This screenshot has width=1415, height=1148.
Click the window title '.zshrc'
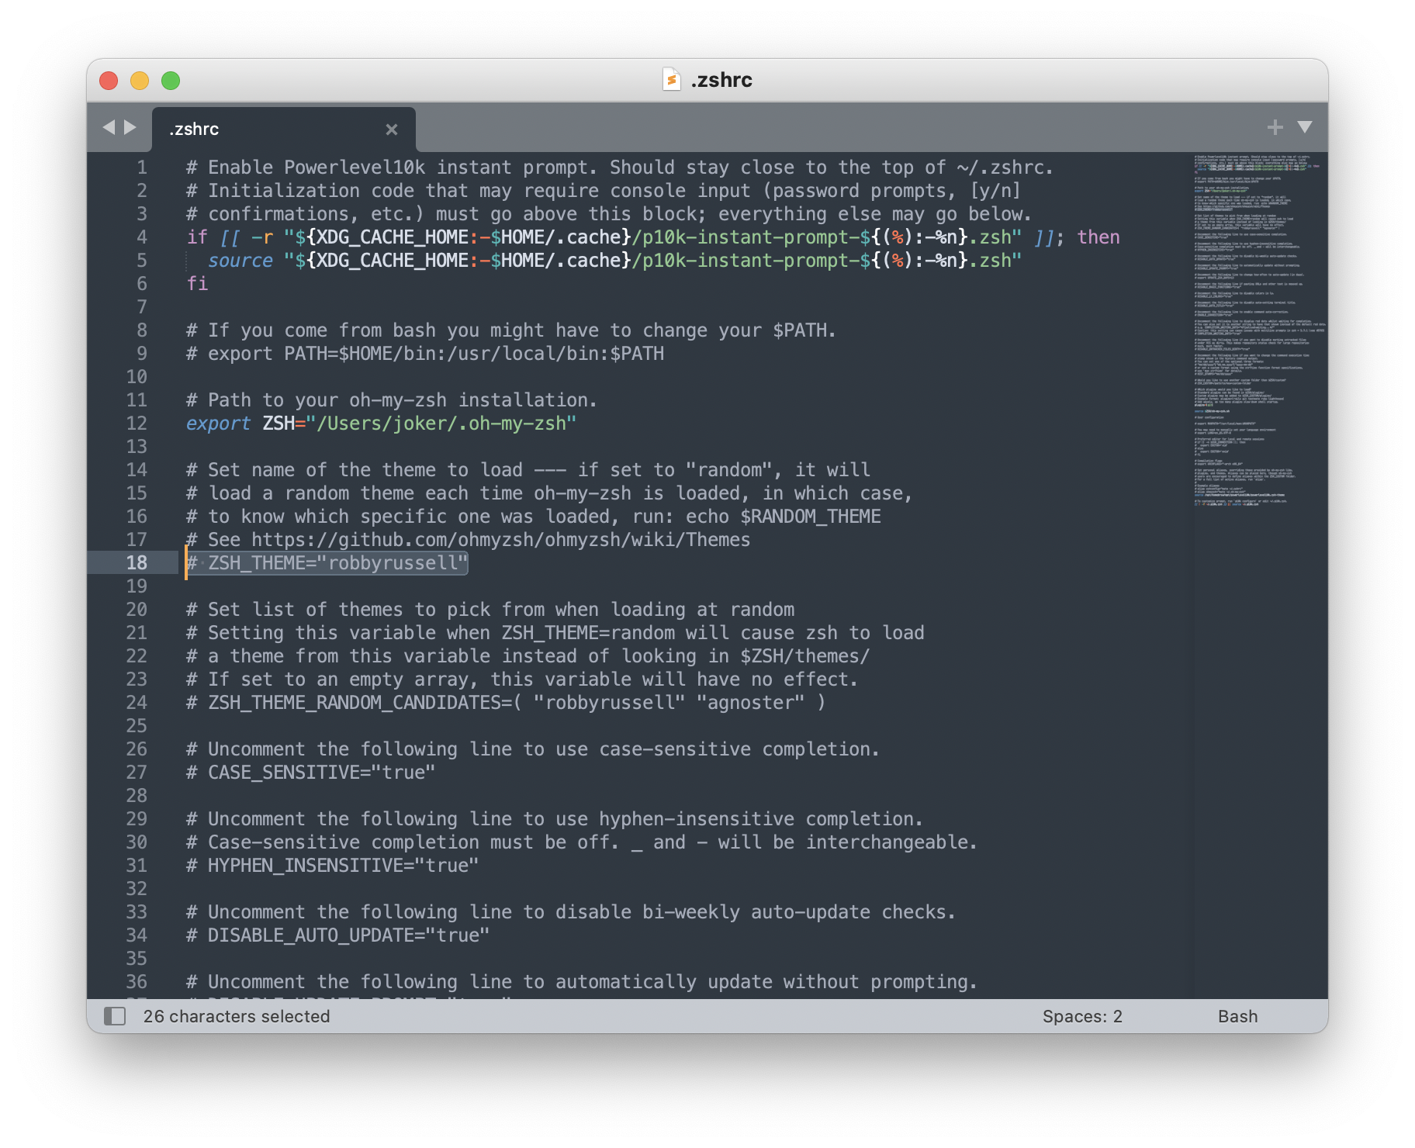(x=721, y=80)
